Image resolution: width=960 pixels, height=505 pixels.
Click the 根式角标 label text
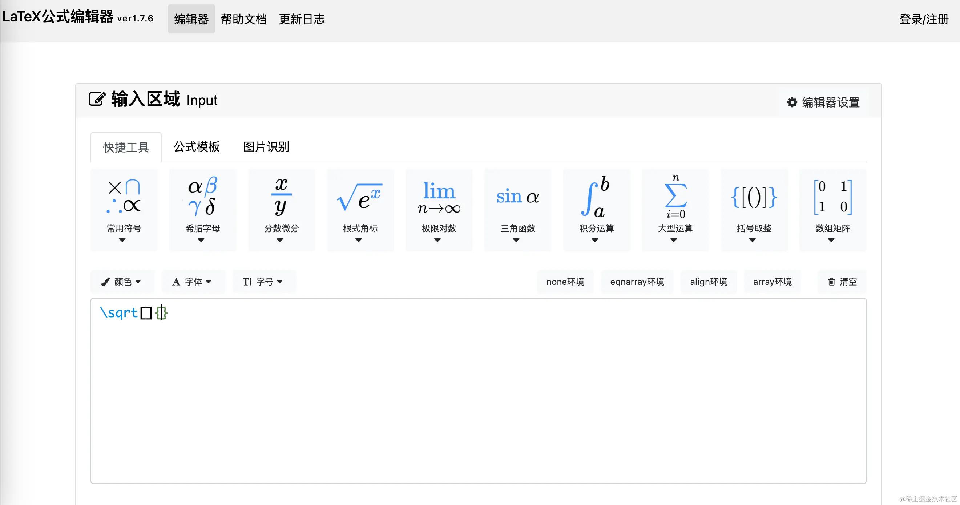tap(360, 228)
